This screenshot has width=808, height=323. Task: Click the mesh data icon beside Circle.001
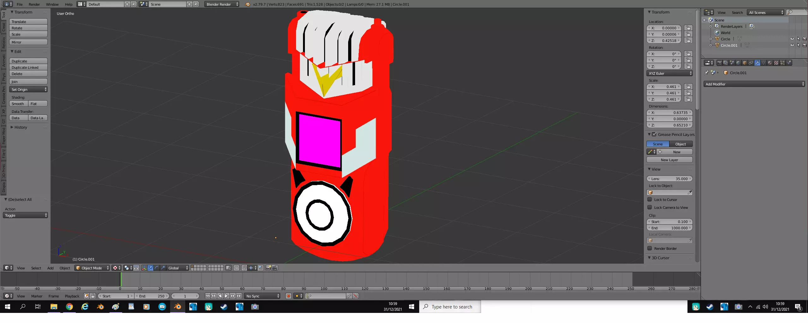(x=747, y=45)
